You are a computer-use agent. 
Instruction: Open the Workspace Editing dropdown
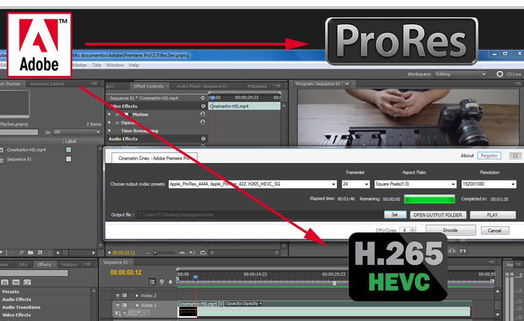click(x=460, y=74)
